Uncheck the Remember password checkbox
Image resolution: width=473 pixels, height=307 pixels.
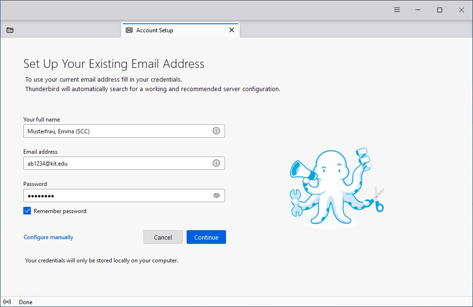click(x=27, y=211)
